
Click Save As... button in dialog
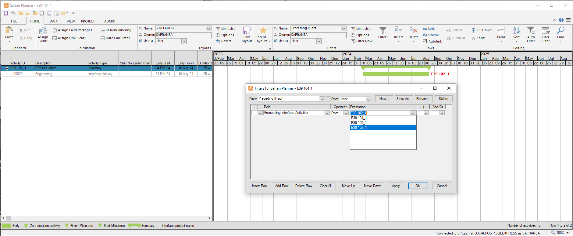404,99
